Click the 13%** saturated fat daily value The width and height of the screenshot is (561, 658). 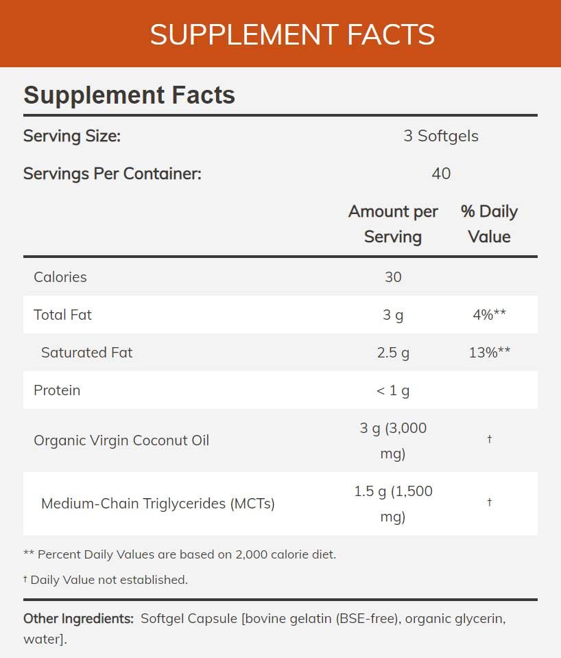(489, 352)
